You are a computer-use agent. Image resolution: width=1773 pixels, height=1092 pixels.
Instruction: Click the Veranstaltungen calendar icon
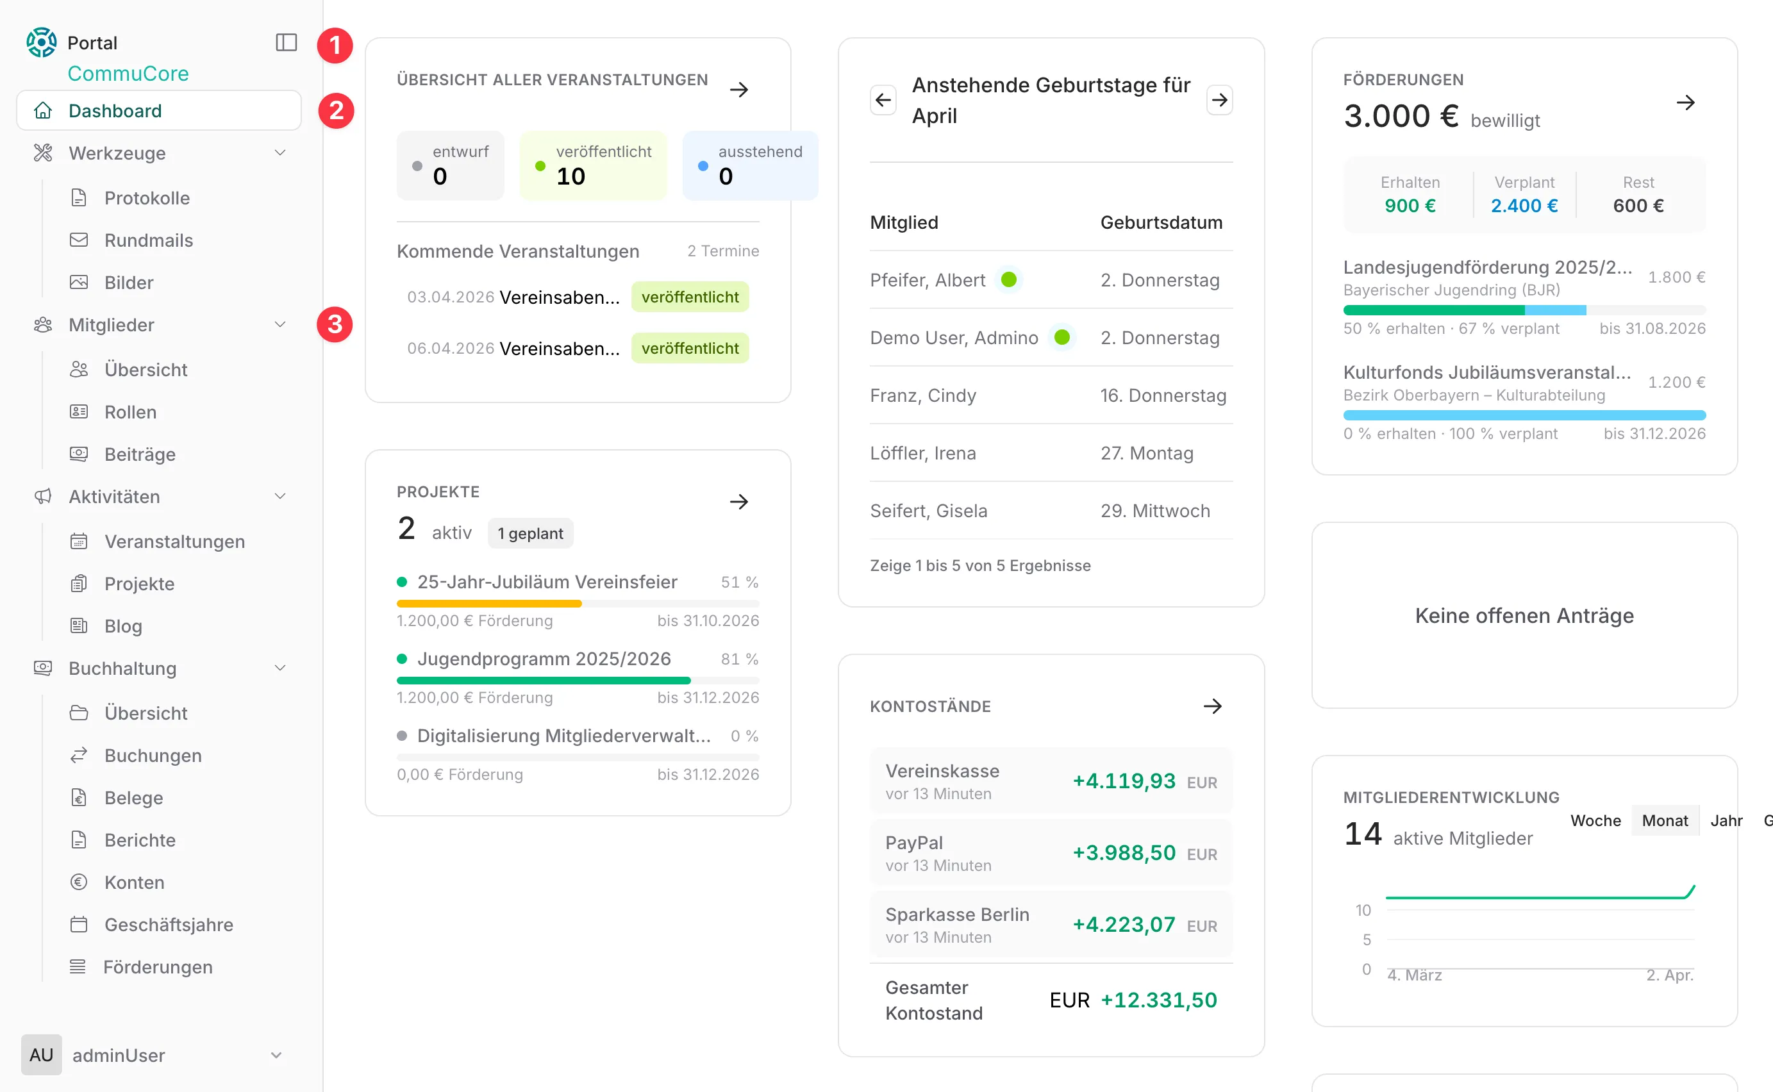pyautogui.click(x=79, y=541)
